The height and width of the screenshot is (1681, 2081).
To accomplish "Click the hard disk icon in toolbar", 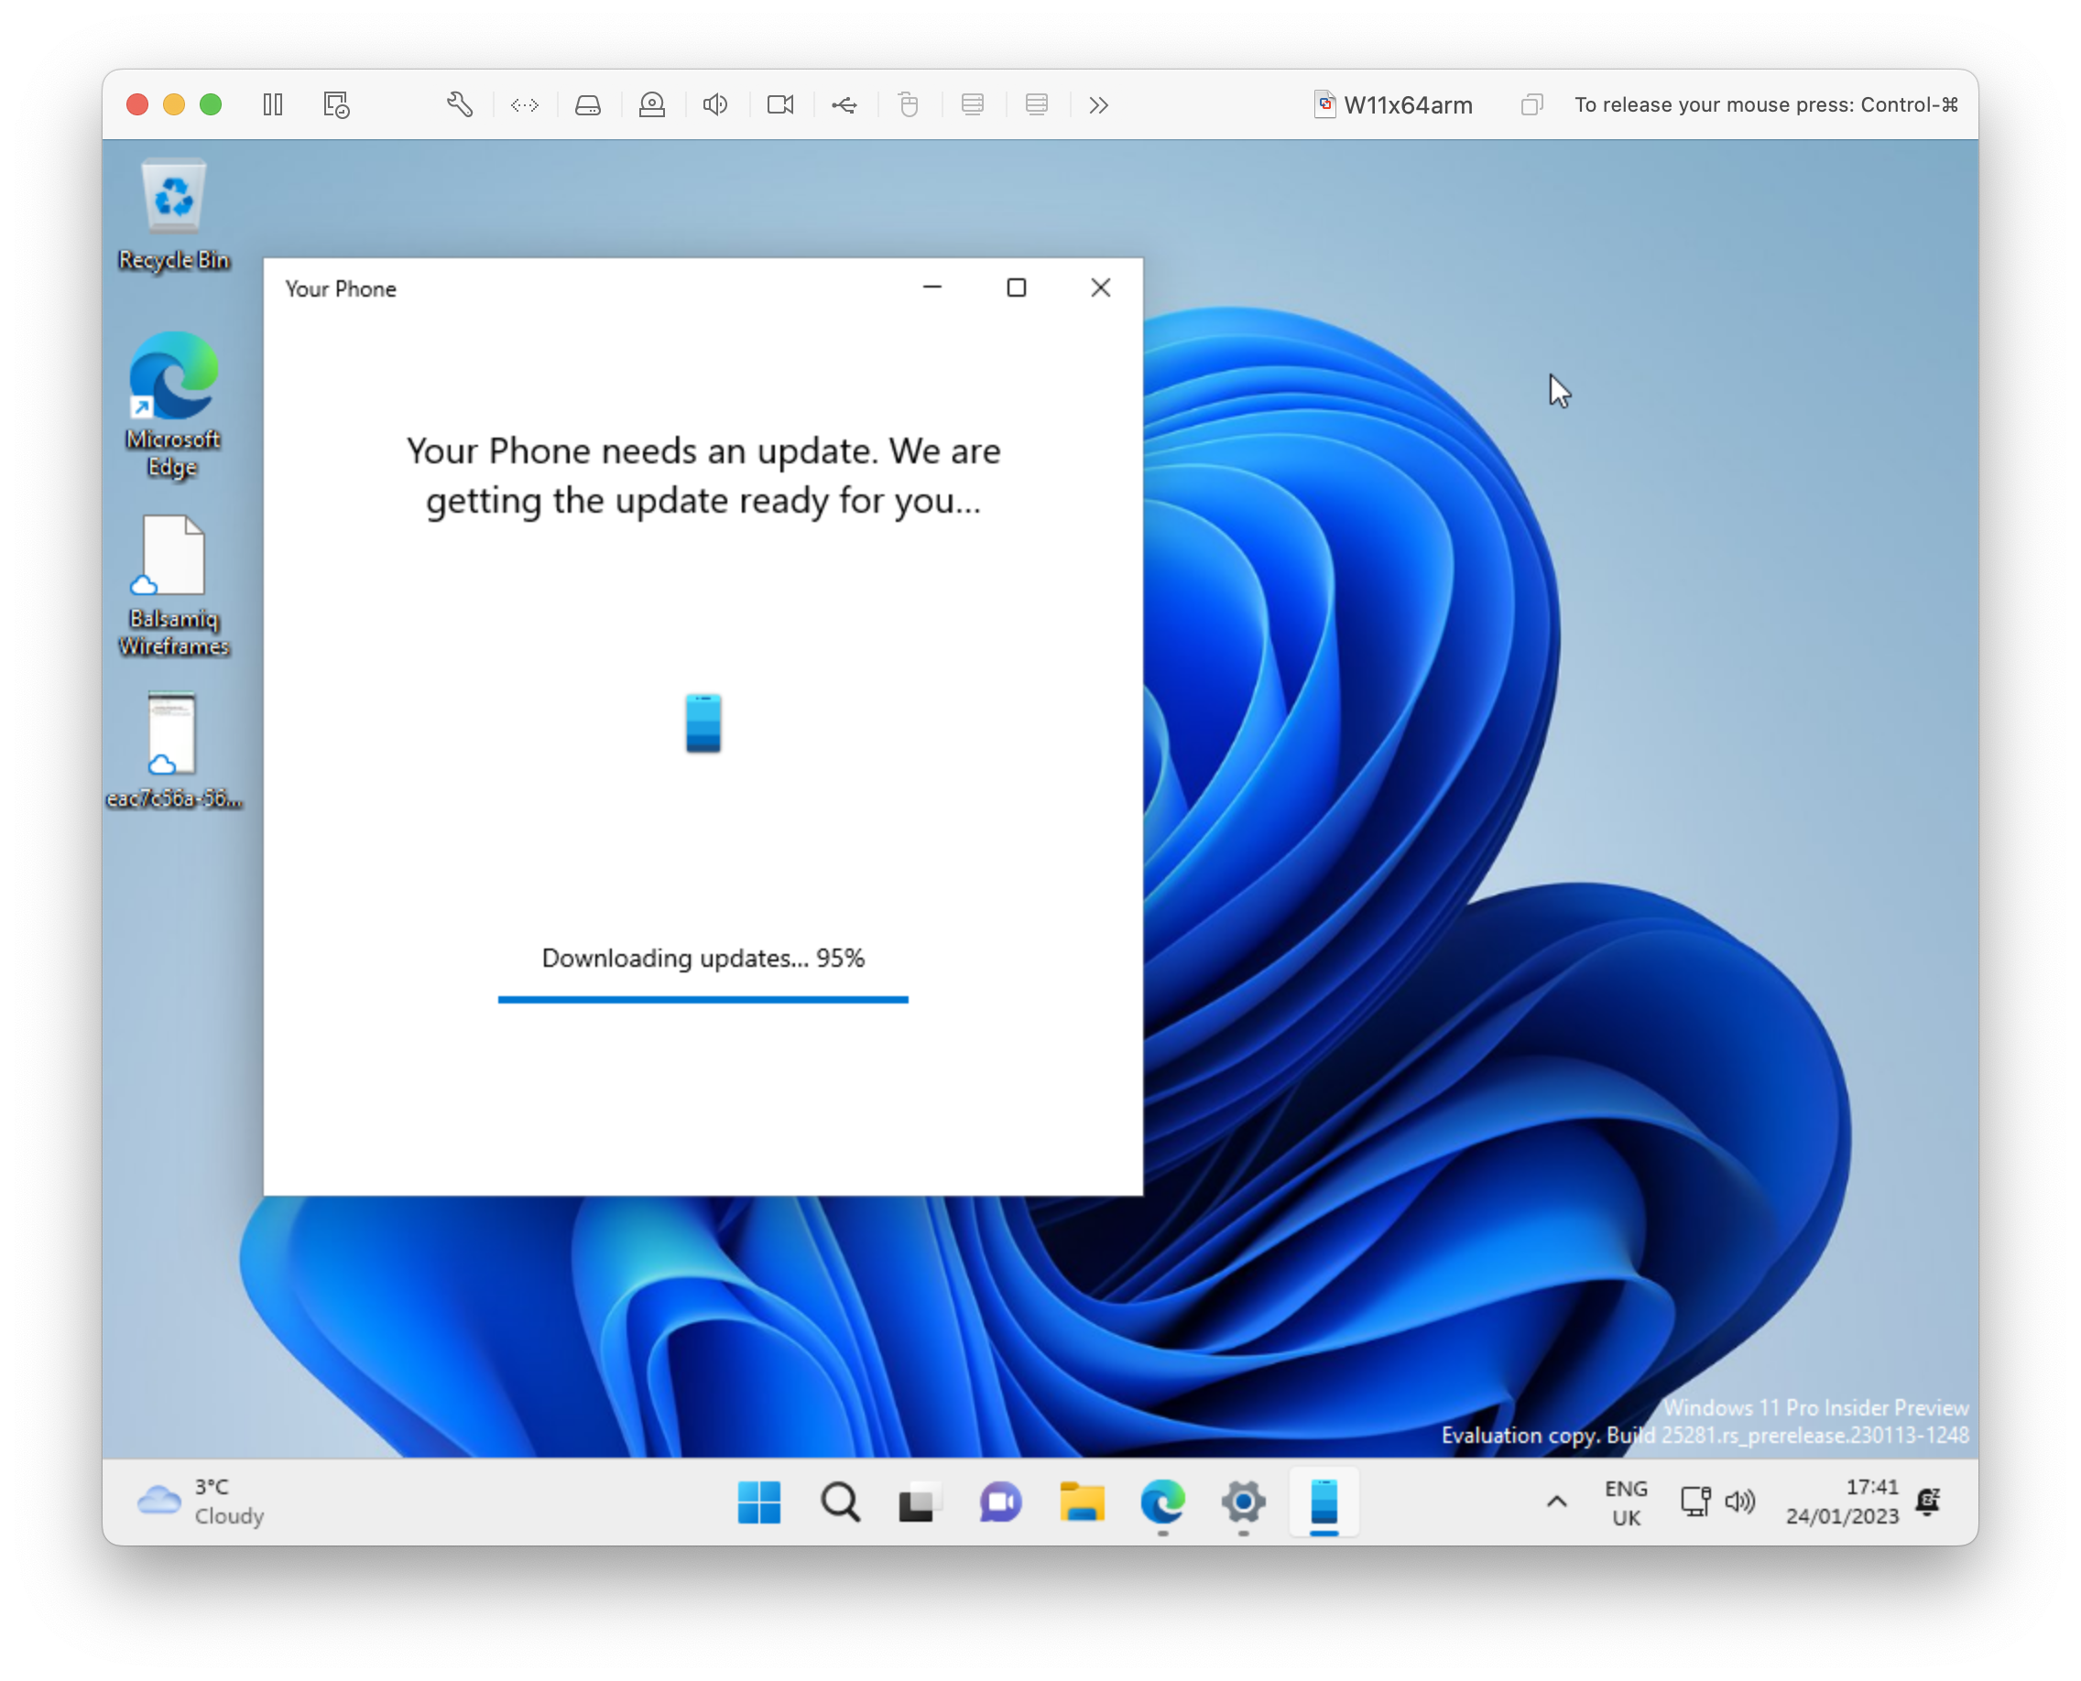I will pyautogui.click(x=588, y=104).
